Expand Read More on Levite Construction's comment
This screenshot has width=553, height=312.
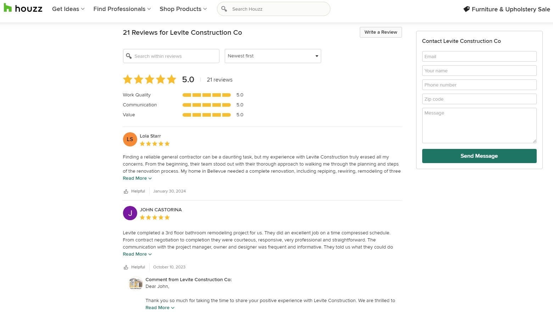(160, 308)
